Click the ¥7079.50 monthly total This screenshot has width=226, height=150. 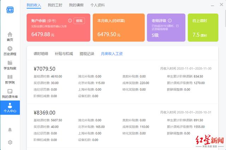click(44, 69)
